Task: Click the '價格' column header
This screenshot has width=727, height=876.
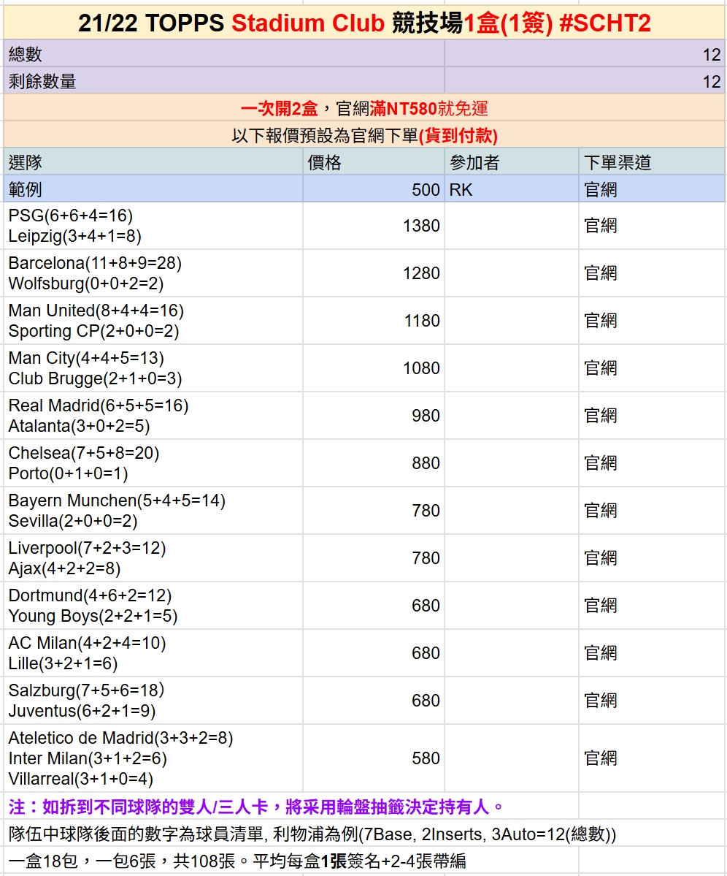Action: [x=373, y=162]
